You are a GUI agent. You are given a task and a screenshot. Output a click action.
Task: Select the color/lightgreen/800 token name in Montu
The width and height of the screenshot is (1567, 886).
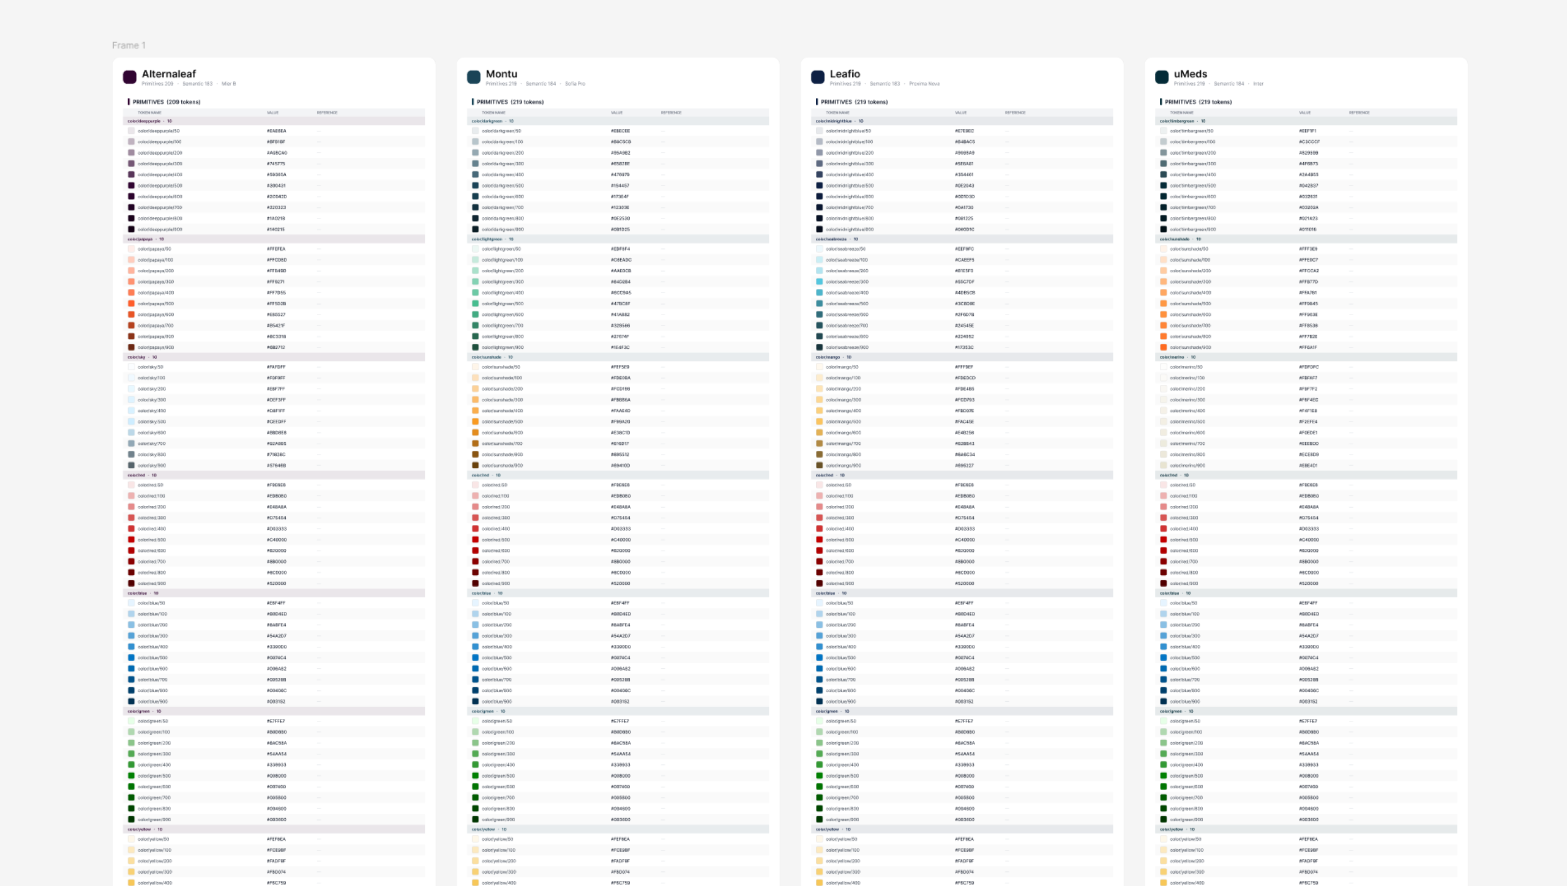(503, 337)
